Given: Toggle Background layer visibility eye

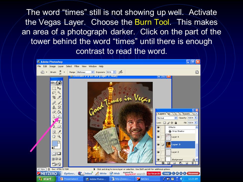Looking at the screenshot, I should click(x=158, y=160).
